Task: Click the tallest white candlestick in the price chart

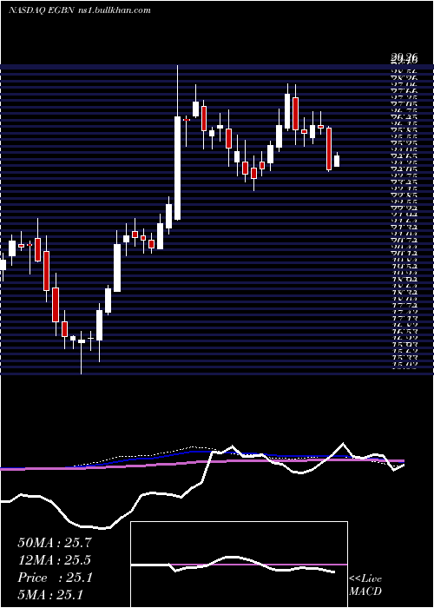Action: pos(177,168)
